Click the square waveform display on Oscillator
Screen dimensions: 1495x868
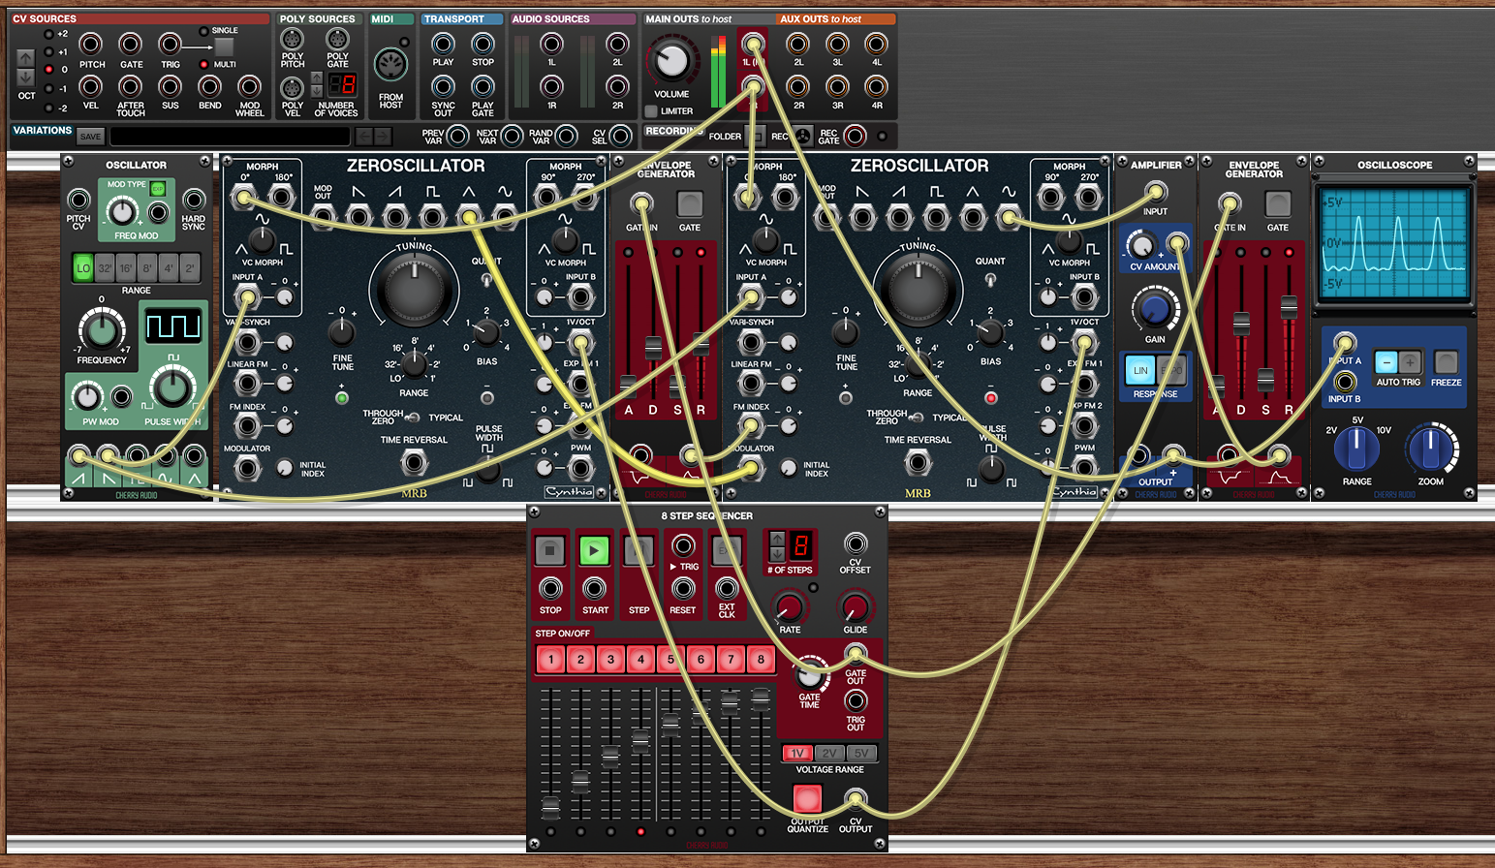pos(173,326)
